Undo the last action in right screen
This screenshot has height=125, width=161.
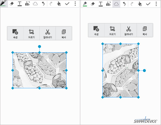124,4
